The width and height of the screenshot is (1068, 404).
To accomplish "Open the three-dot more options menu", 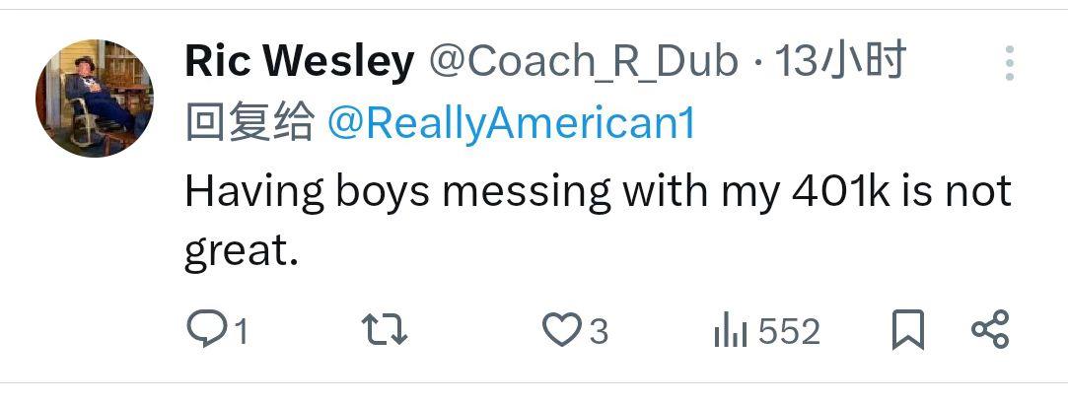I will [x=1009, y=63].
